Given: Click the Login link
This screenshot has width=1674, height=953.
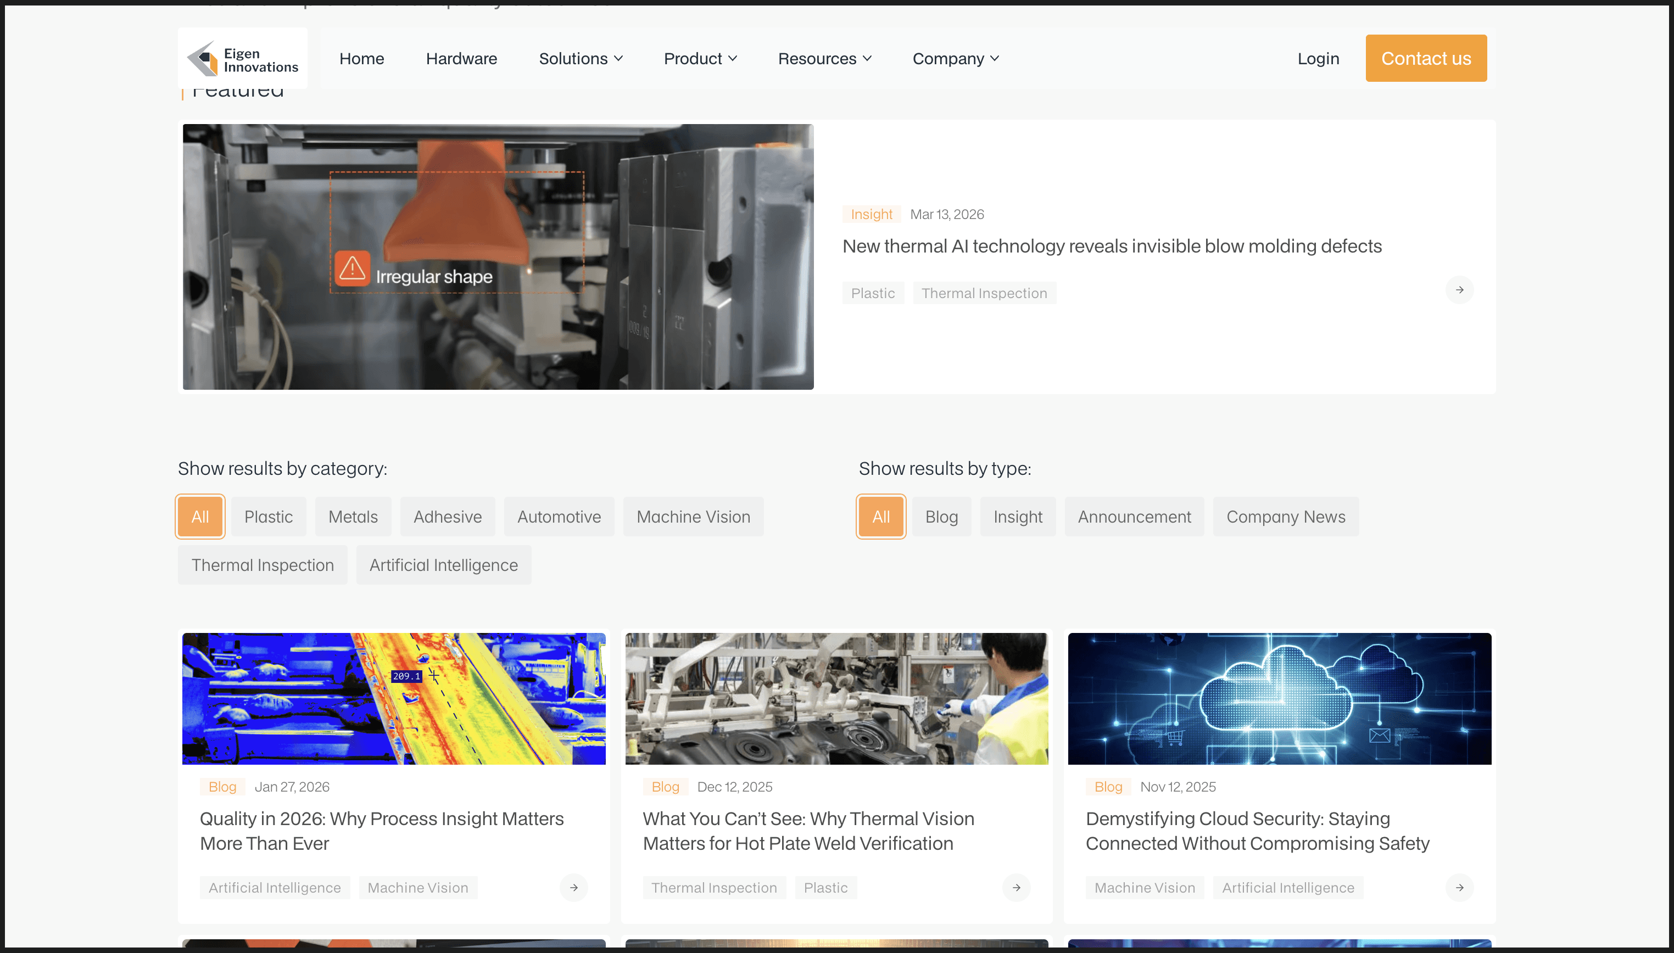Looking at the screenshot, I should click(x=1318, y=59).
